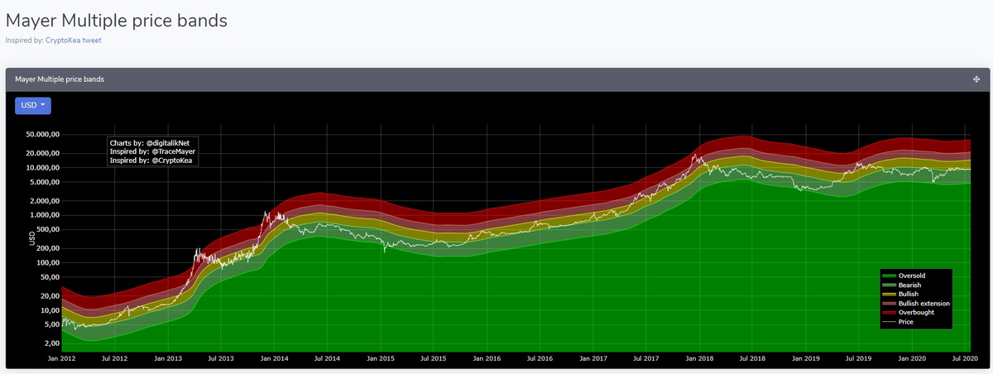Click the Jul 2012 axis label
This screenshot has height=374, width=993.
tap(114, 358)
